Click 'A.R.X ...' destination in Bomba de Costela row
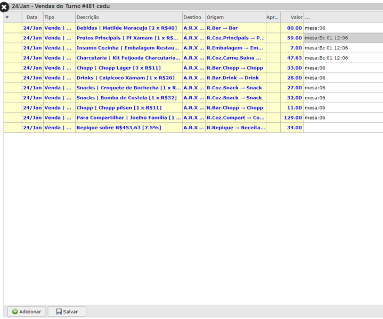Screen dimensions: 383x319 (194, 98)
